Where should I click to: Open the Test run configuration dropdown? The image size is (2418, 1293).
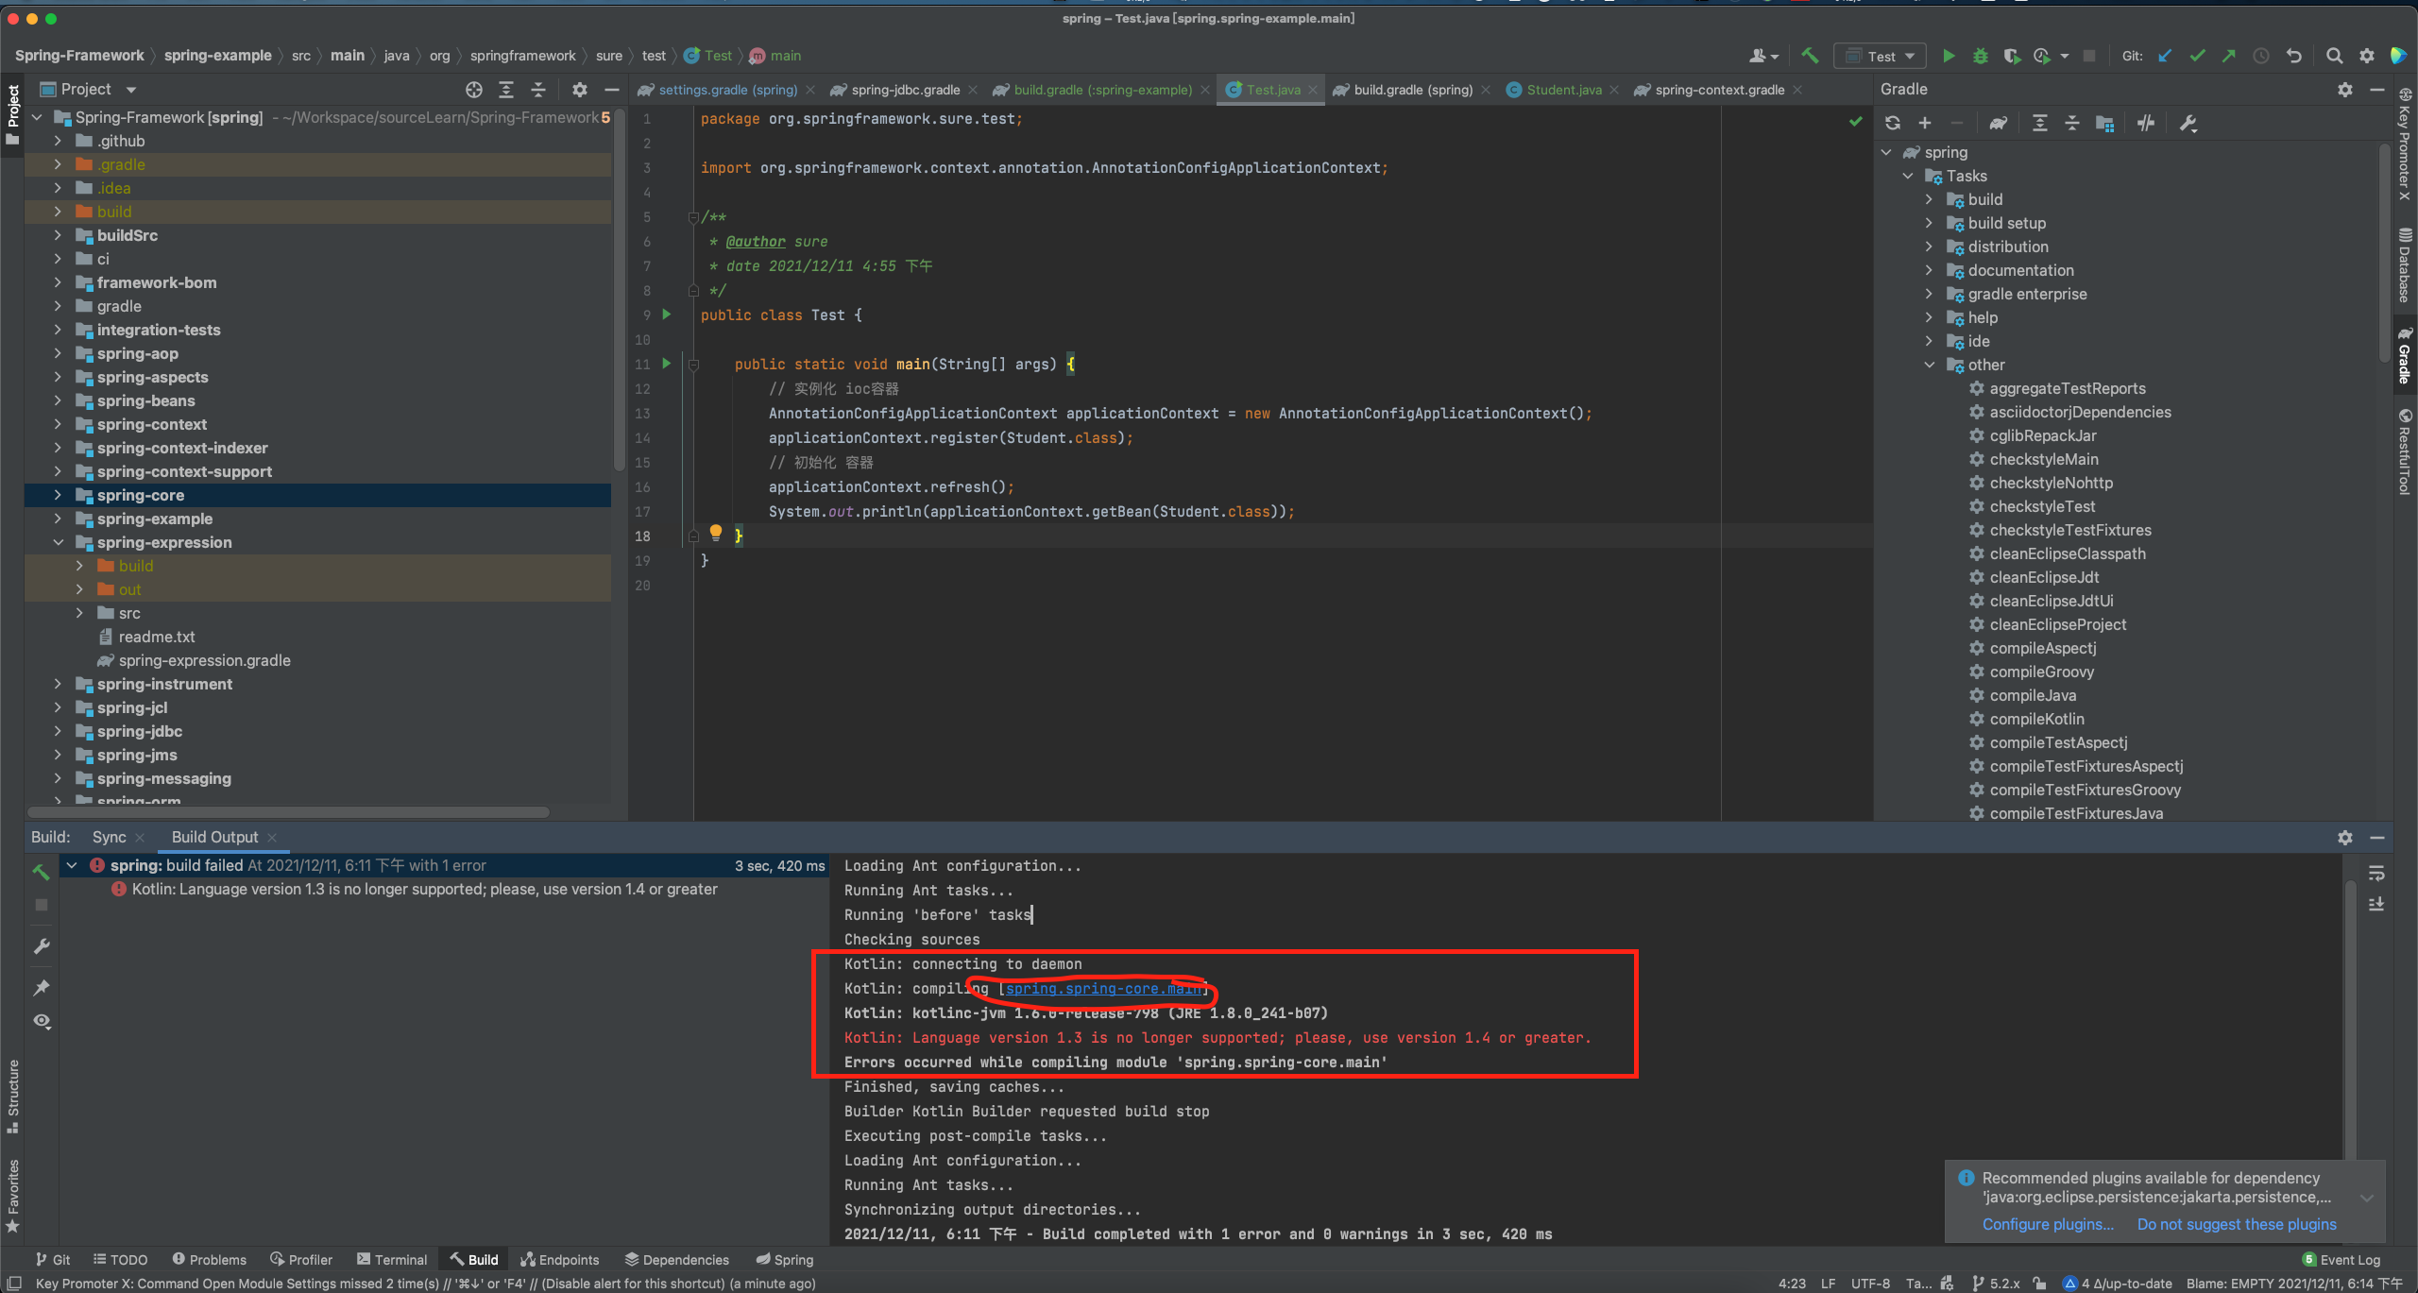pyautogui.click(x=1880, y=57)
